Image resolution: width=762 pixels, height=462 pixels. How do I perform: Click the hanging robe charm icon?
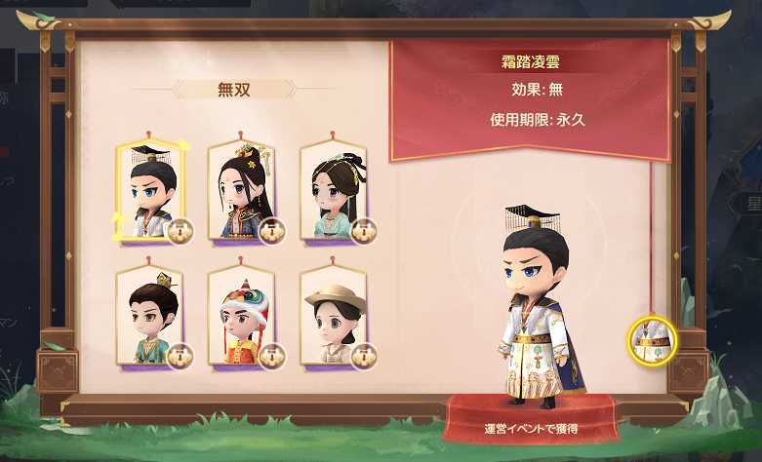652,341
